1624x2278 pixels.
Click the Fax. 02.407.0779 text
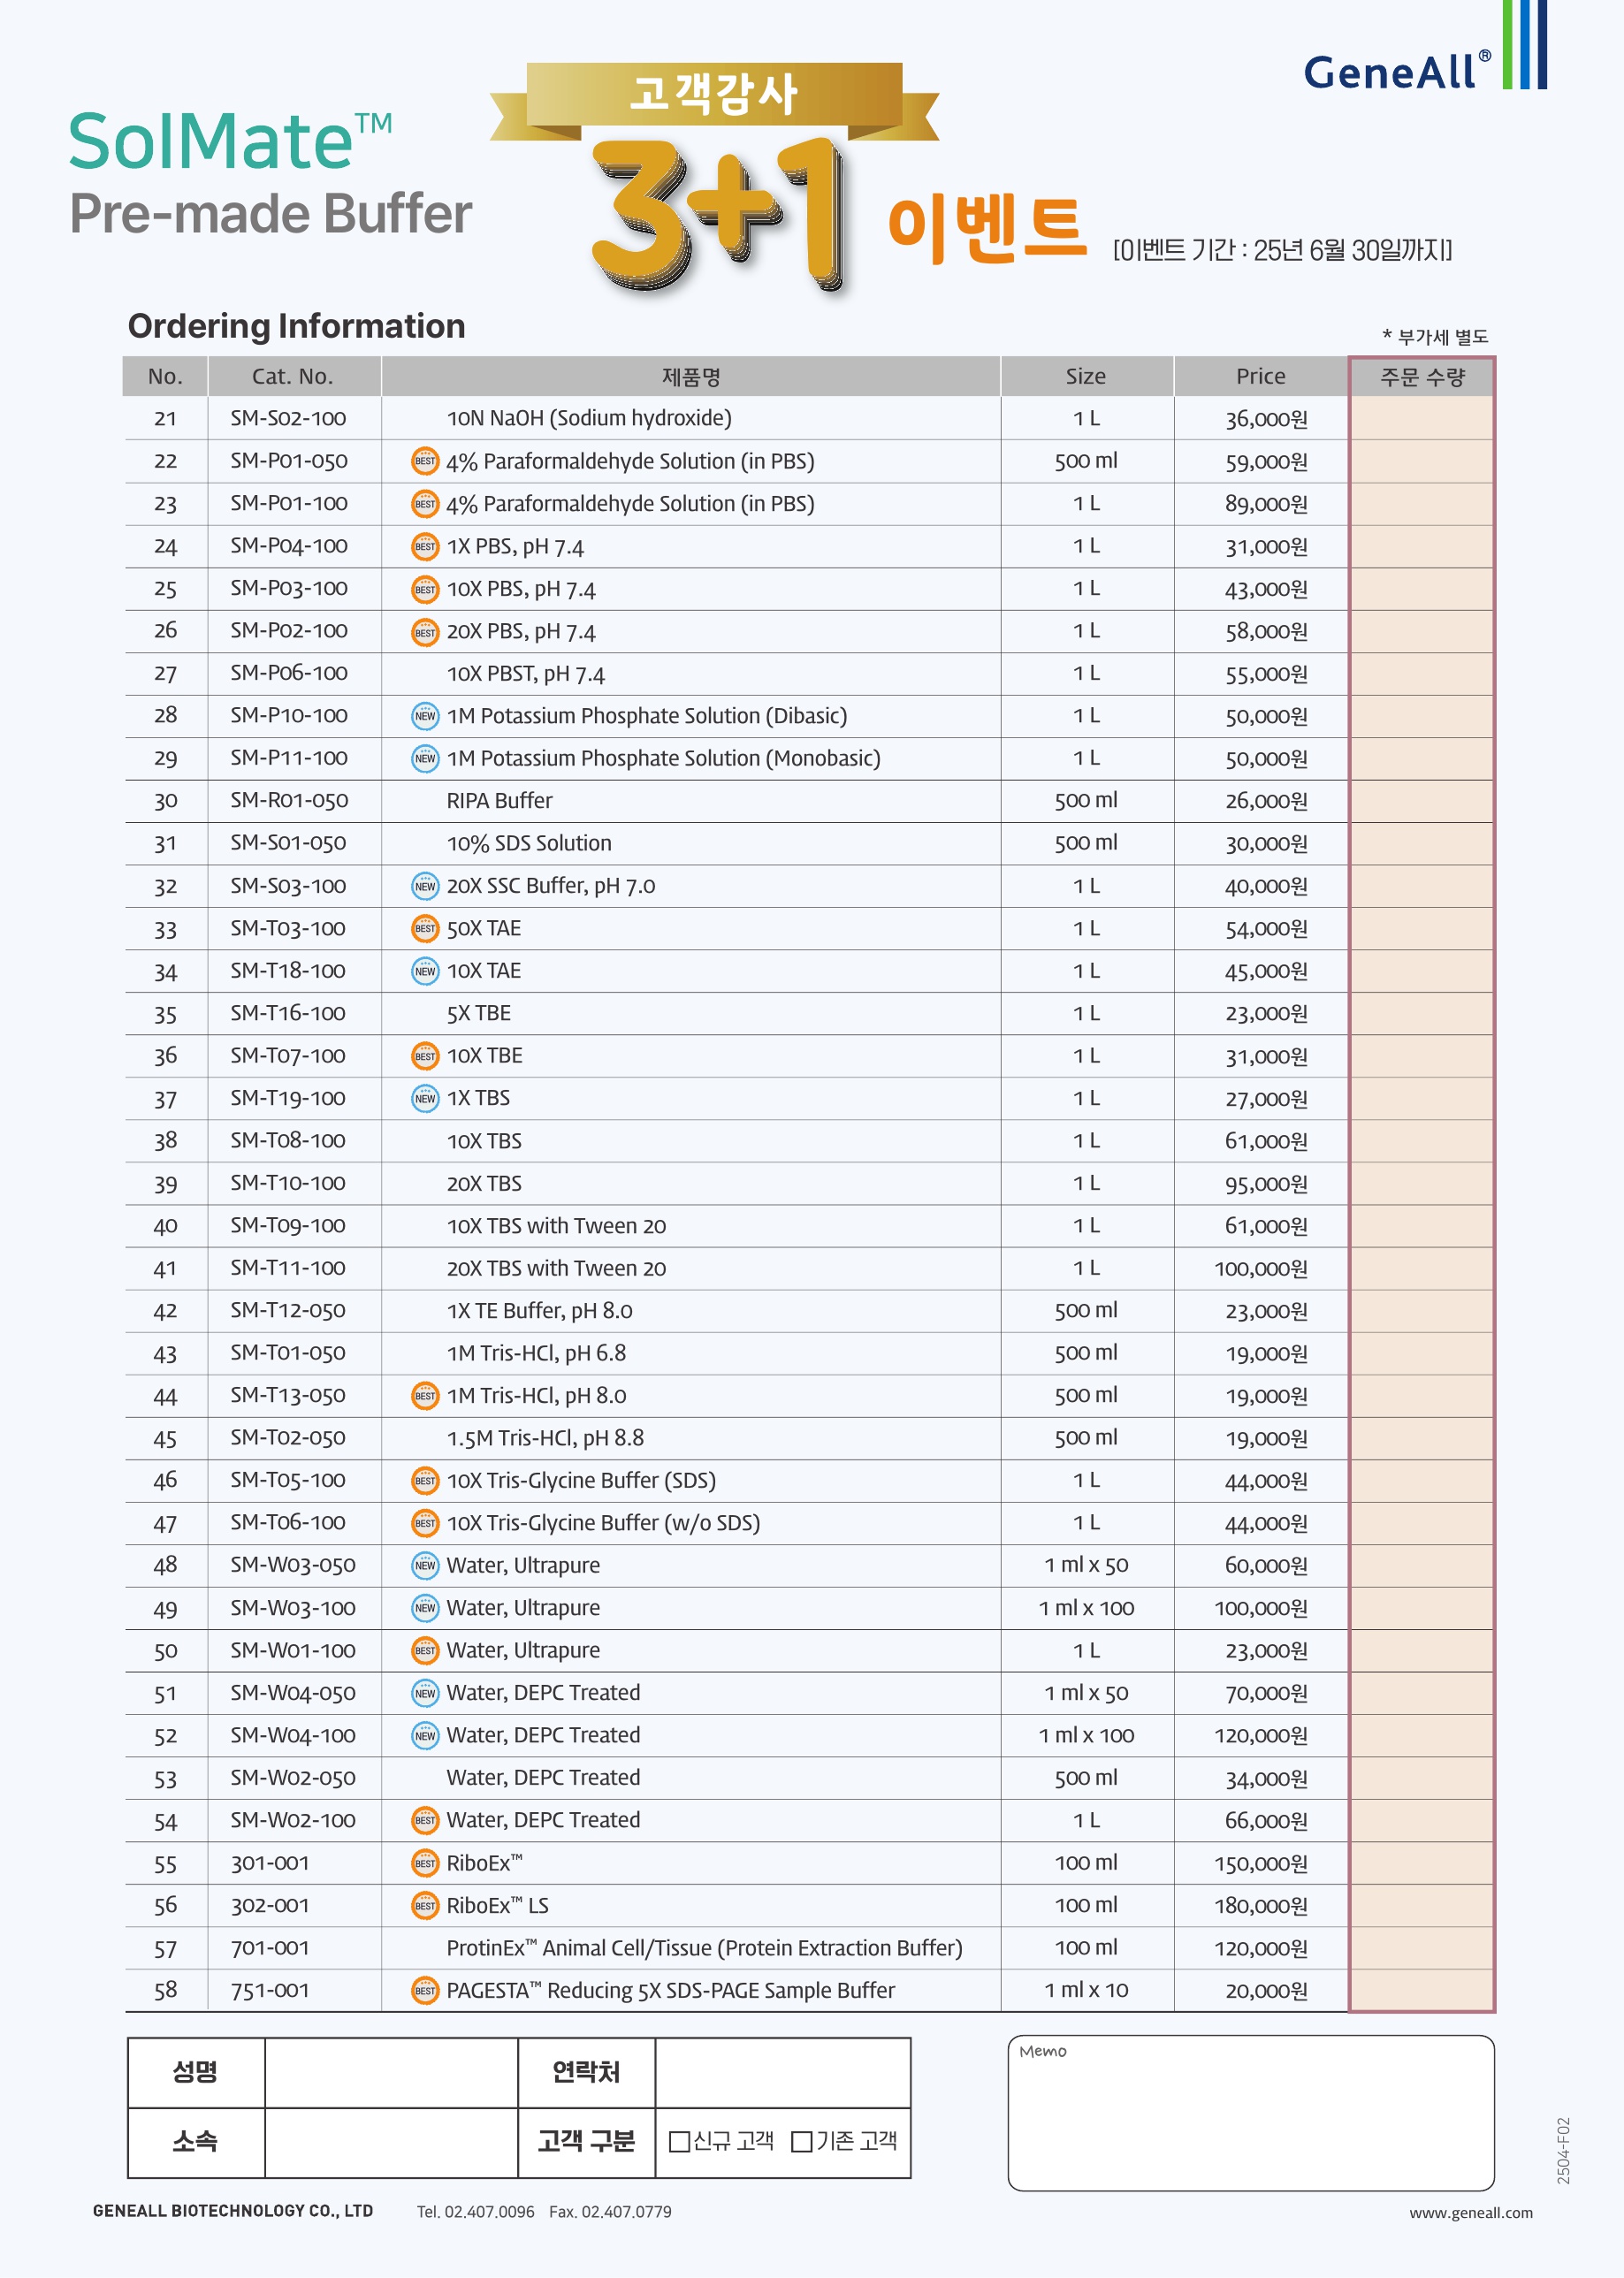point(610,2212)
